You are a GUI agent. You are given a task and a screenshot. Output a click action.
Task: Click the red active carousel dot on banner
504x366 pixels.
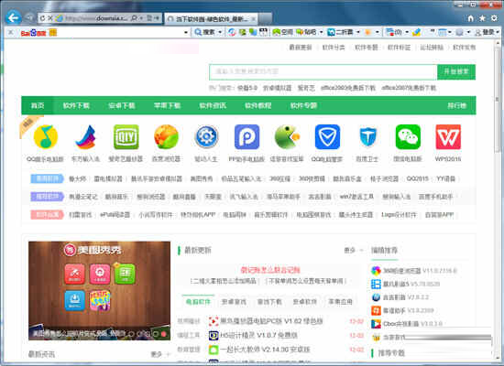pyautogui.click(x=164, y=334)
